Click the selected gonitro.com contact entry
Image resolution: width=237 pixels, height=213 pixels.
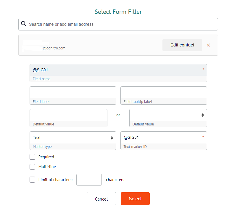(89, 45)
